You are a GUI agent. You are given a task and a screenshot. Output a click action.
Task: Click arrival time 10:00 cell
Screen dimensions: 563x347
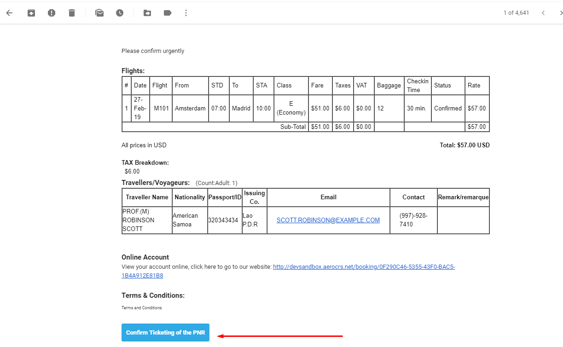pyautogui.click(x=263, y=109)
